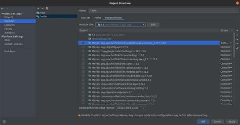The width and height of the screenshot is (240, 125).
Task: Click library icon of objenesis dependency
Action: point(90,92)
